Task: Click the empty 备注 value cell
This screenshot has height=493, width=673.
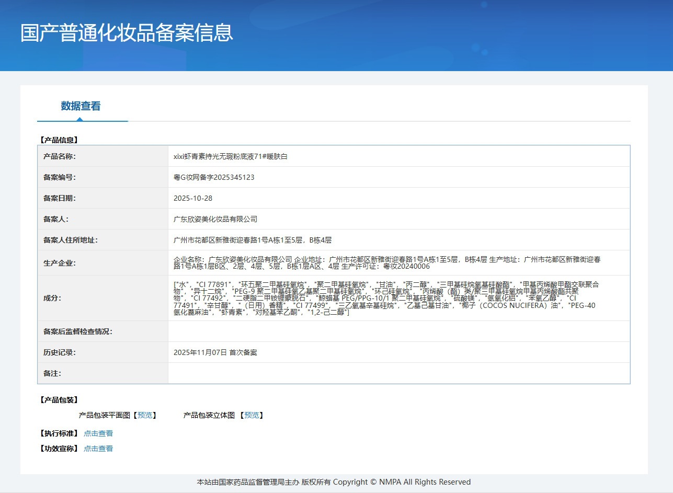Action: click(399, 373)
